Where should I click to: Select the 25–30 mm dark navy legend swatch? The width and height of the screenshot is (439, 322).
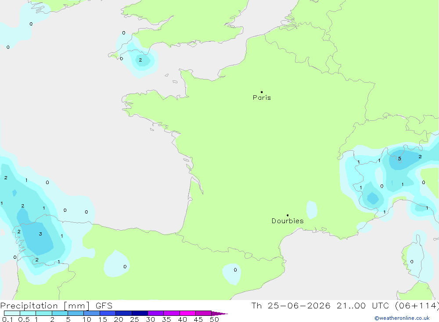click(140, 313)
